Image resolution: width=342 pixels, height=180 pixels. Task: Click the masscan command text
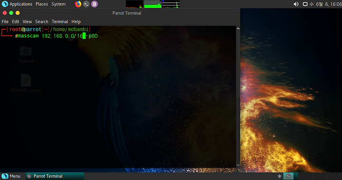[28, 36]
